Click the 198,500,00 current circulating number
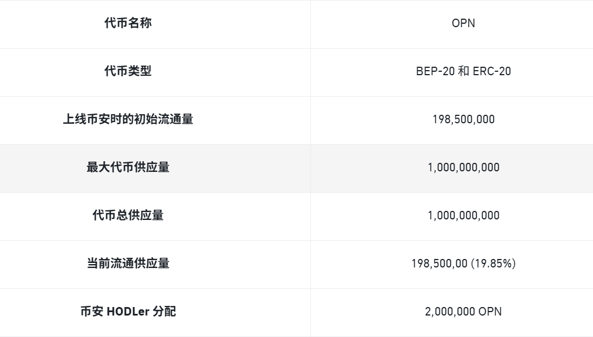This screenshot has width=593, height=337. pyautogui.click(x=439, y=263)
